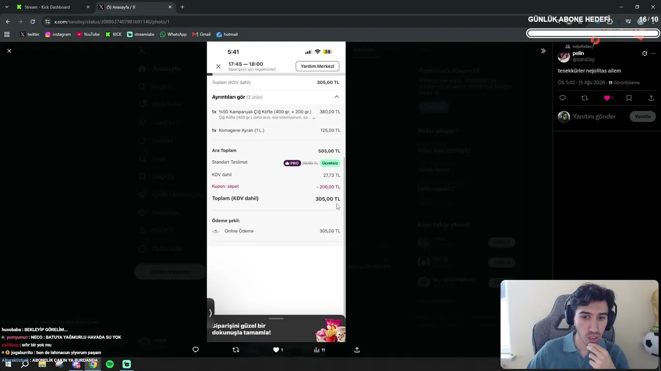Open the Gmail bookmark
The height and width of the screenshot is (371, 661).
[201, 35]
